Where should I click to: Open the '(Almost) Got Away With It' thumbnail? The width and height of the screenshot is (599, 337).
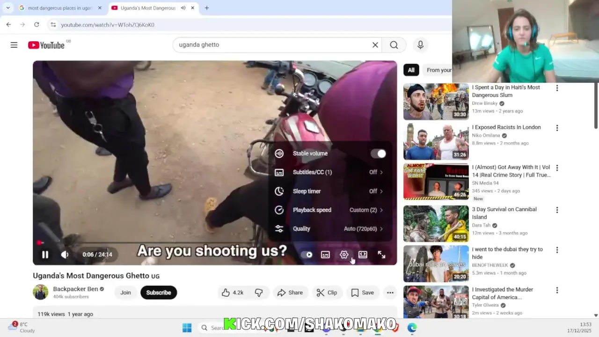pos(436,181)
